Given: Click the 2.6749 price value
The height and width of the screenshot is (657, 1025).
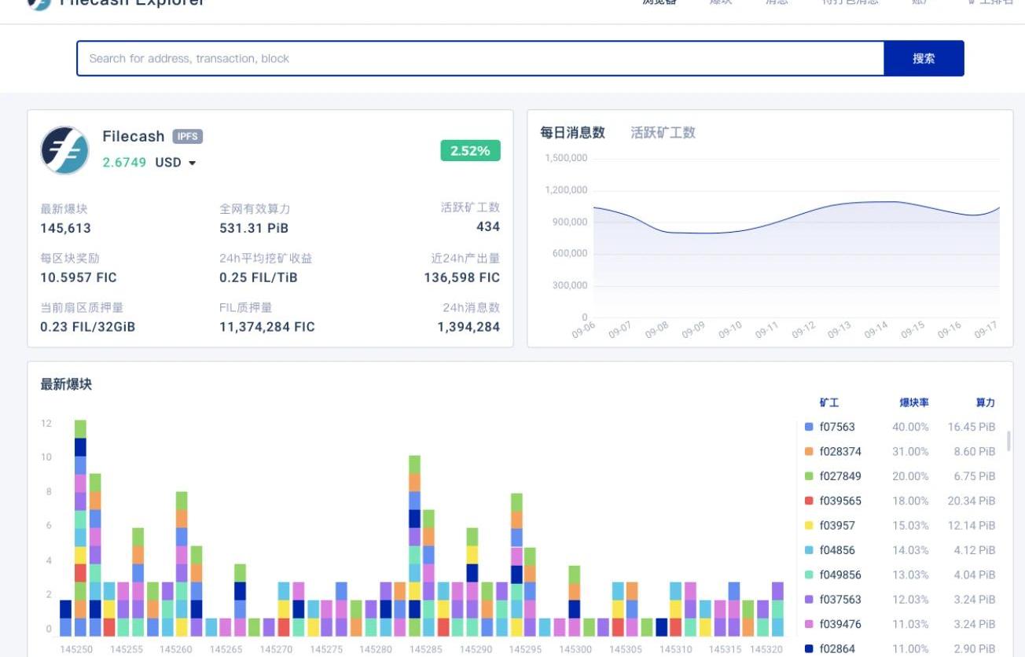Looking at the screenshot, I should point(124,163).
